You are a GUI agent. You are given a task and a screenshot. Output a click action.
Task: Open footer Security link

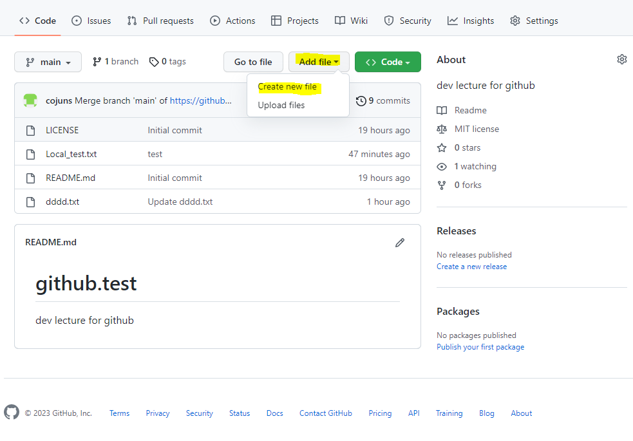click(200, 413)
